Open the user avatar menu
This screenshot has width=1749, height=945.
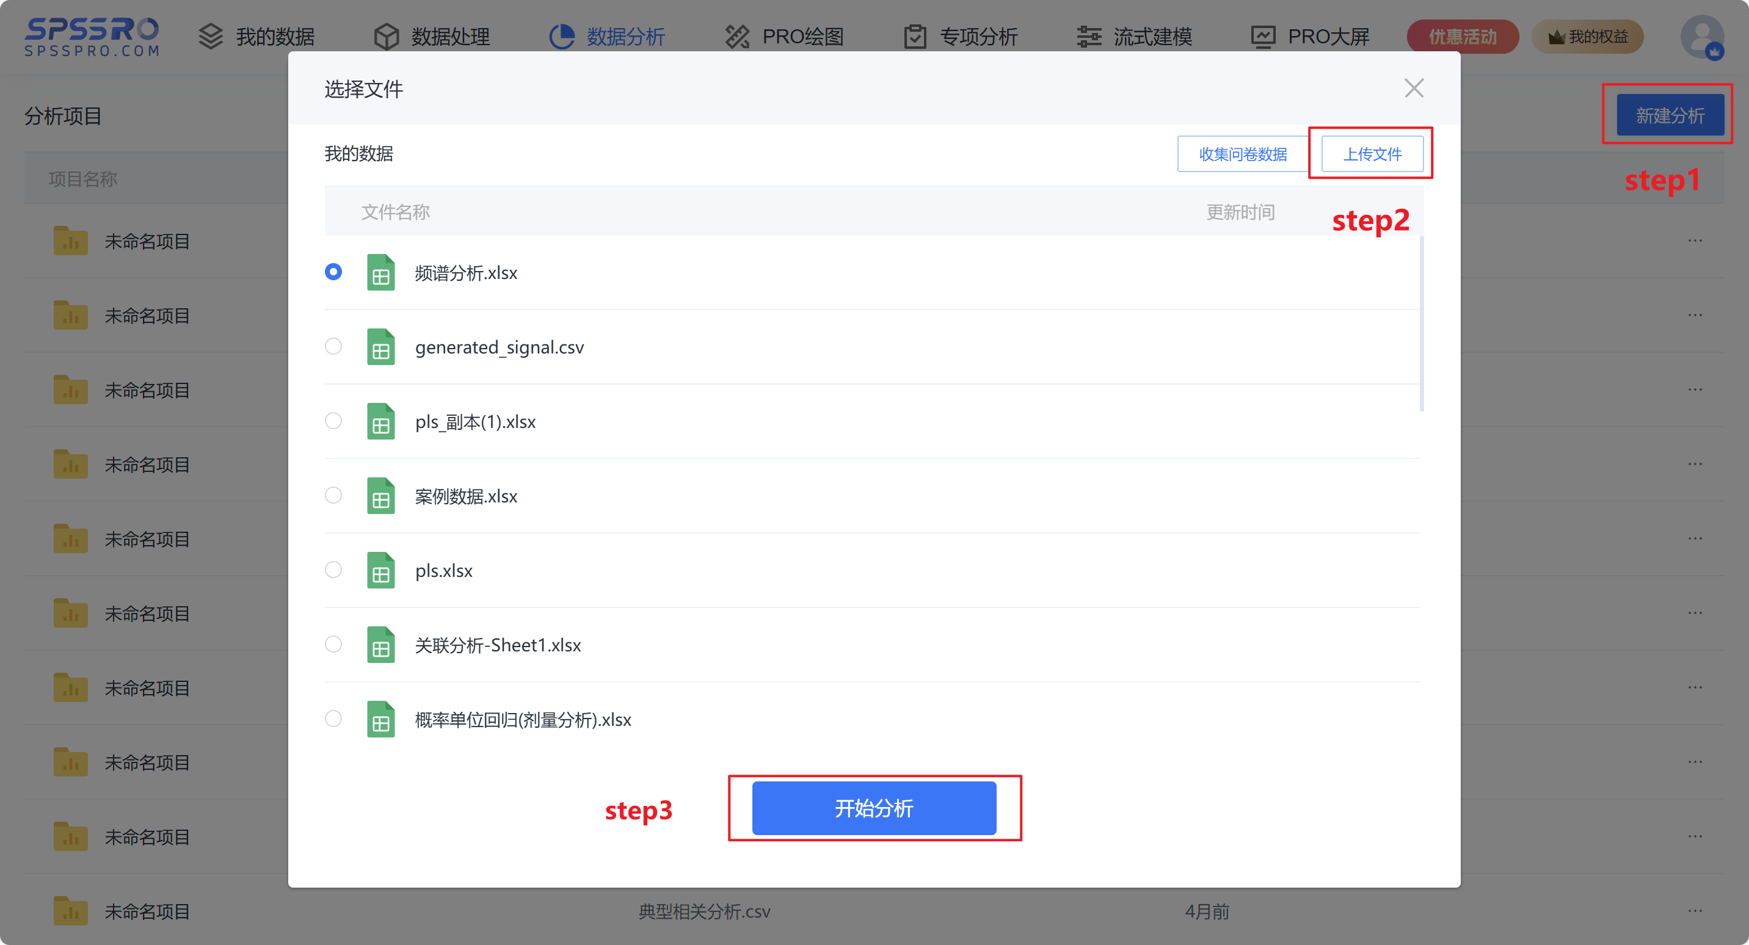click(1702, 37)
